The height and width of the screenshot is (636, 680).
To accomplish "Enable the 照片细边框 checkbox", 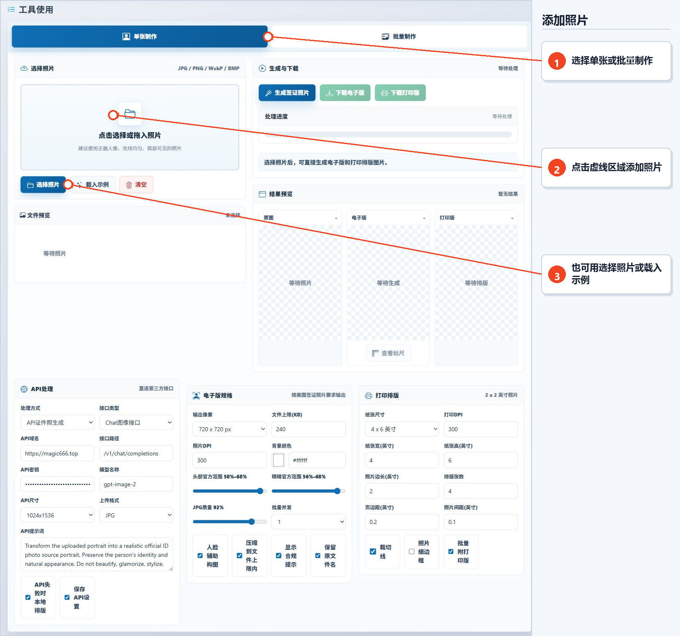I will (x=411, y=551).
